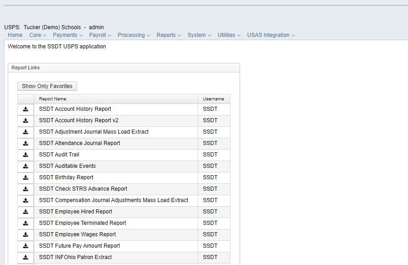Select the 'SSDT Employee Wages Report' name
Image resolution: width=408 pixels, height=265 pixels.
[x=77, y=234]
